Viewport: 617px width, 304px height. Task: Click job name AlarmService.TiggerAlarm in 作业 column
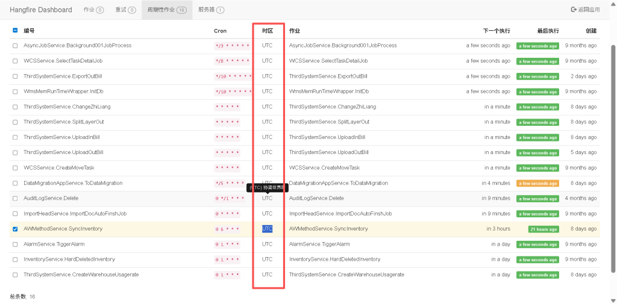pyautogui.click(x=319, y=244)
